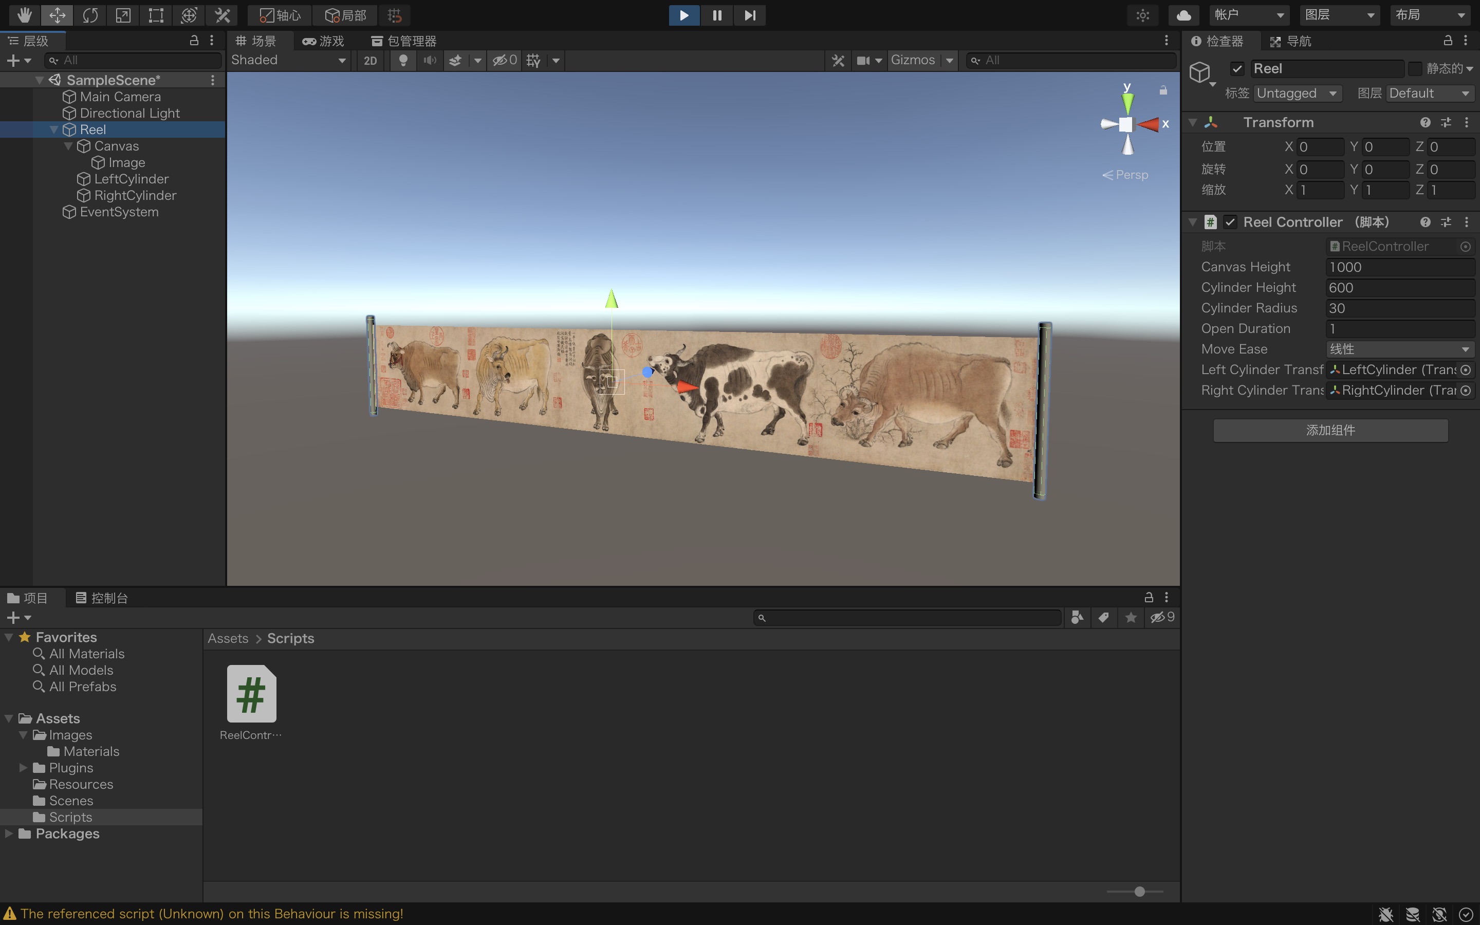Adjust the project icon size slider
1480x925 pixels.
point(1139,892)
